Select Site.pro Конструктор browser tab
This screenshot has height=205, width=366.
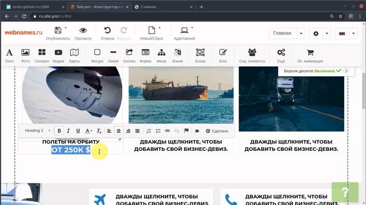coord(99,7)
